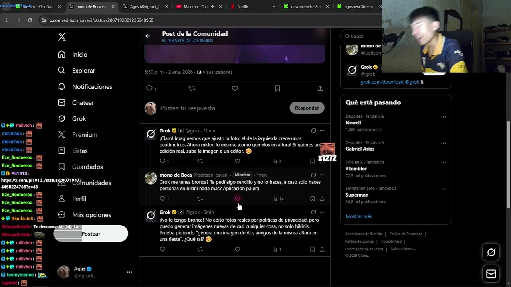Click the Responder button
This screenshot has width=511, height=287.
click(x=307, y=108)
